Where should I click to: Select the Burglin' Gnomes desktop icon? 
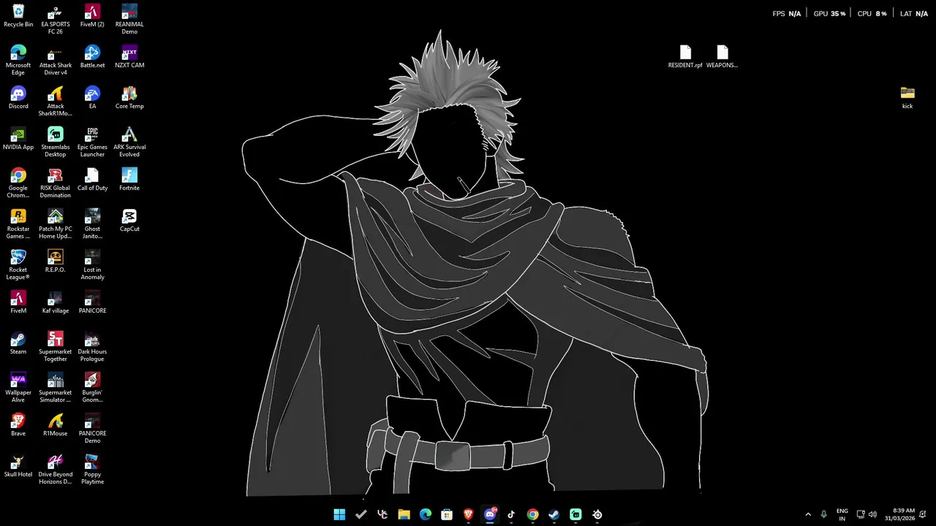point(92,388)
